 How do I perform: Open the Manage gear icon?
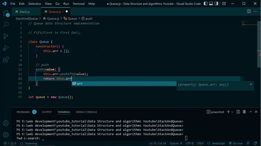(6, 135)
